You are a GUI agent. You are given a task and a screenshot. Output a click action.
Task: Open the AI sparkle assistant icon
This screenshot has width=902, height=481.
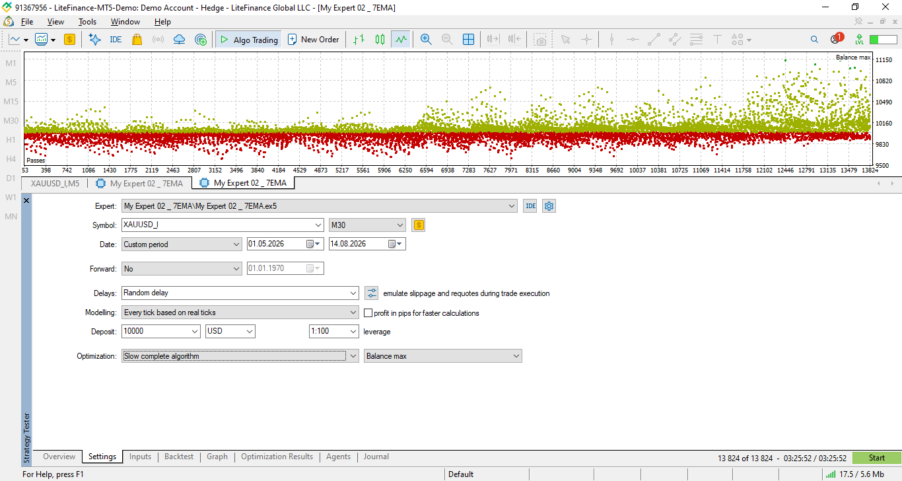click(x=94, y=40)
